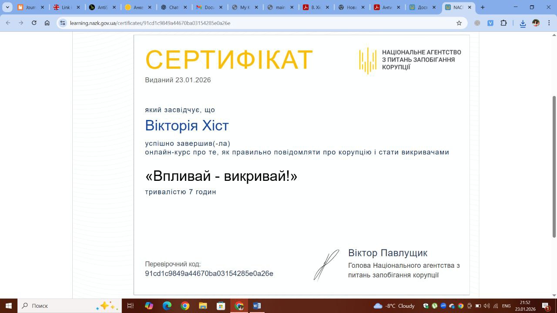Screen dimensions: 557x313
Task: Navigate back to the previous page
Action: click(x=8, y=23)
